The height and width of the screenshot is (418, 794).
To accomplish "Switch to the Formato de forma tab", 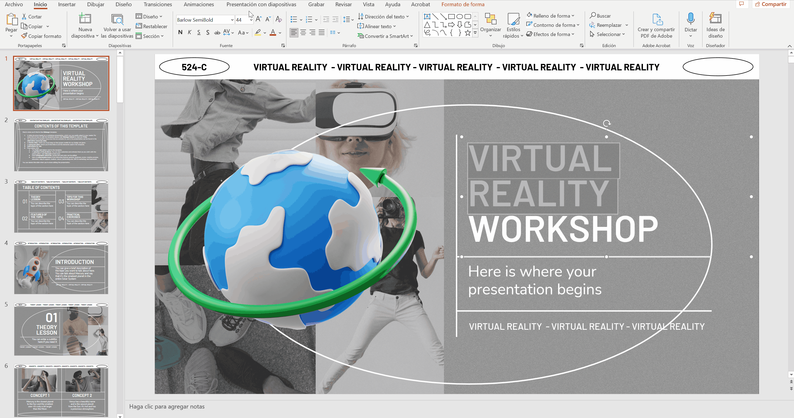I will coord(463,4).
